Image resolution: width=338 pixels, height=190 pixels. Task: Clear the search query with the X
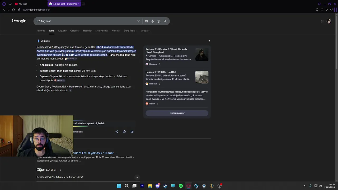click(x=138, y=21)
